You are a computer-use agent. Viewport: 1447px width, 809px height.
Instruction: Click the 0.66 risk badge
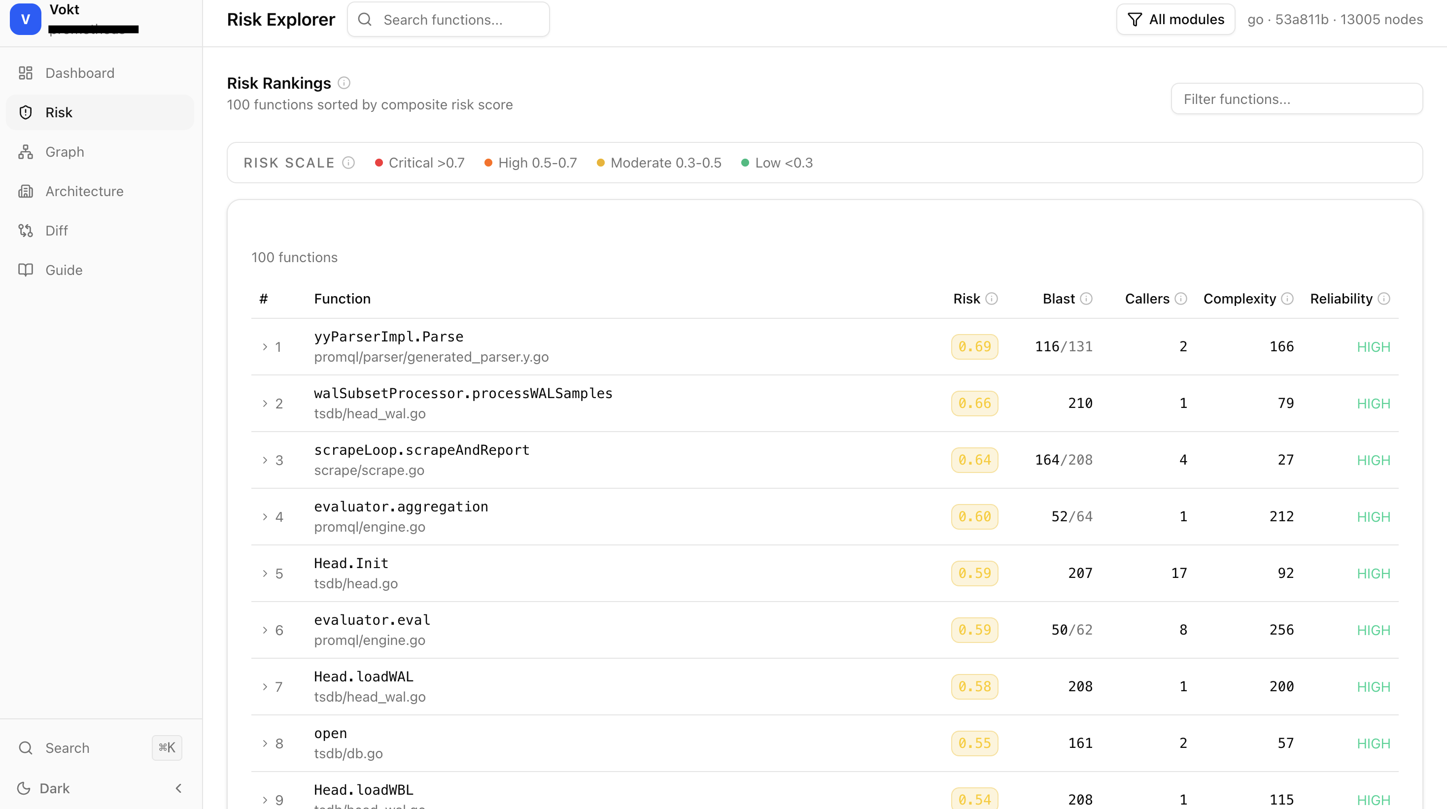(974, 404)
